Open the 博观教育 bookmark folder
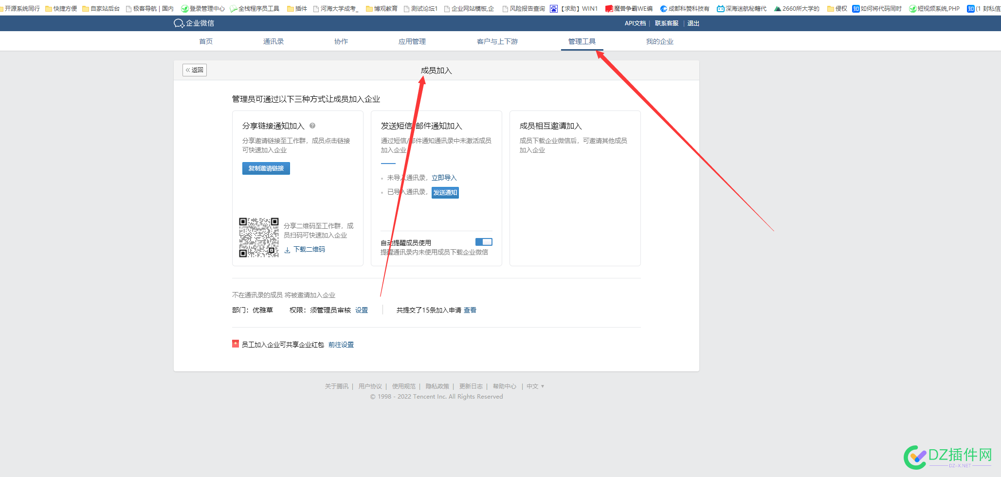The width and height of the screenshot is (1001, 477). click(x=382, y=9)
